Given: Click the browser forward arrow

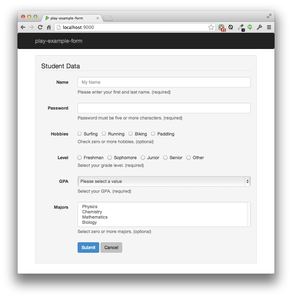Looking at the screenshot, I should click(x=31, y=27).
